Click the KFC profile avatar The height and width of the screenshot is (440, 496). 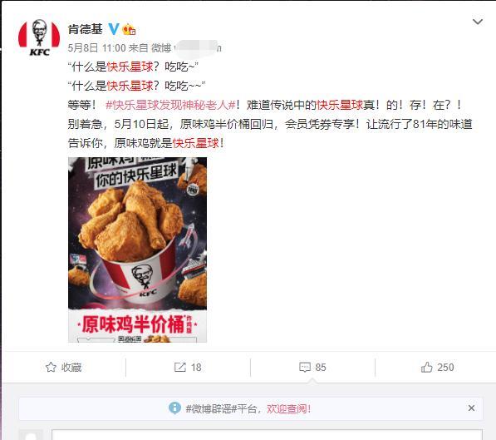(39, 37)
